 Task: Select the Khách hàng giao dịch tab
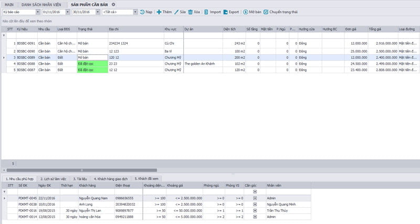(112, 179)
